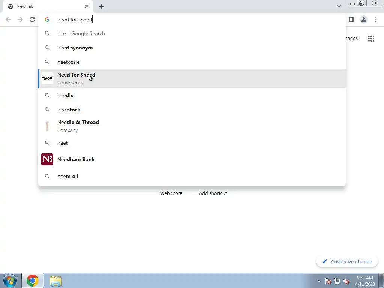Click the magnifier icon beside 'neem oil'

(47, 176)
